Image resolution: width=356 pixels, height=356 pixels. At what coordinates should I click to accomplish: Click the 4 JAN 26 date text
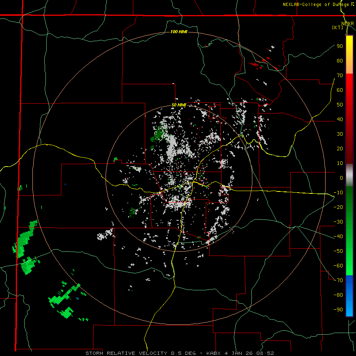point(239,353)
